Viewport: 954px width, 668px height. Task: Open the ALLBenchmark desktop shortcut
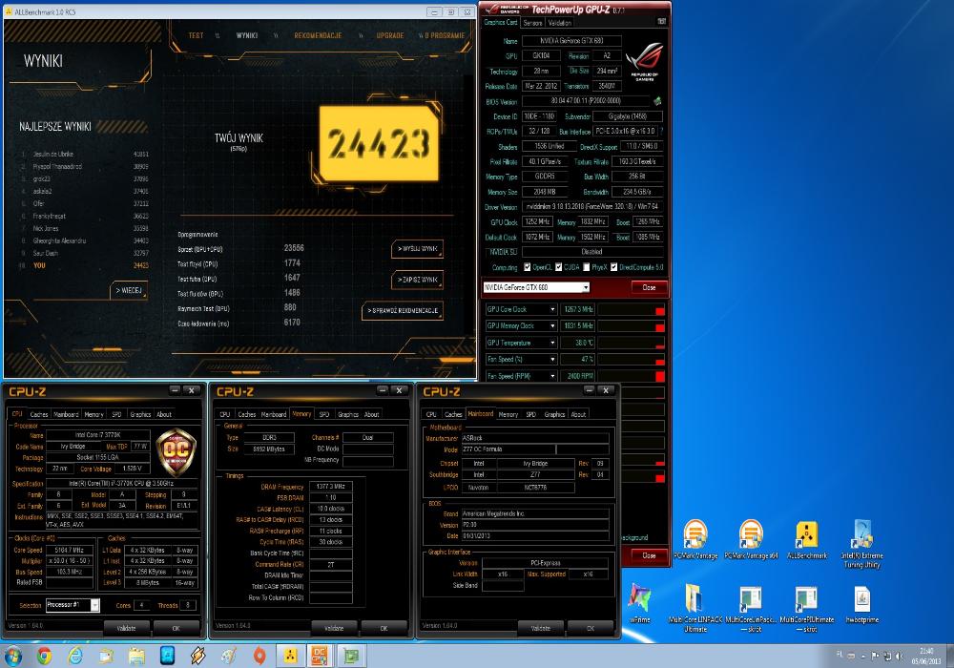click(807, 539)
